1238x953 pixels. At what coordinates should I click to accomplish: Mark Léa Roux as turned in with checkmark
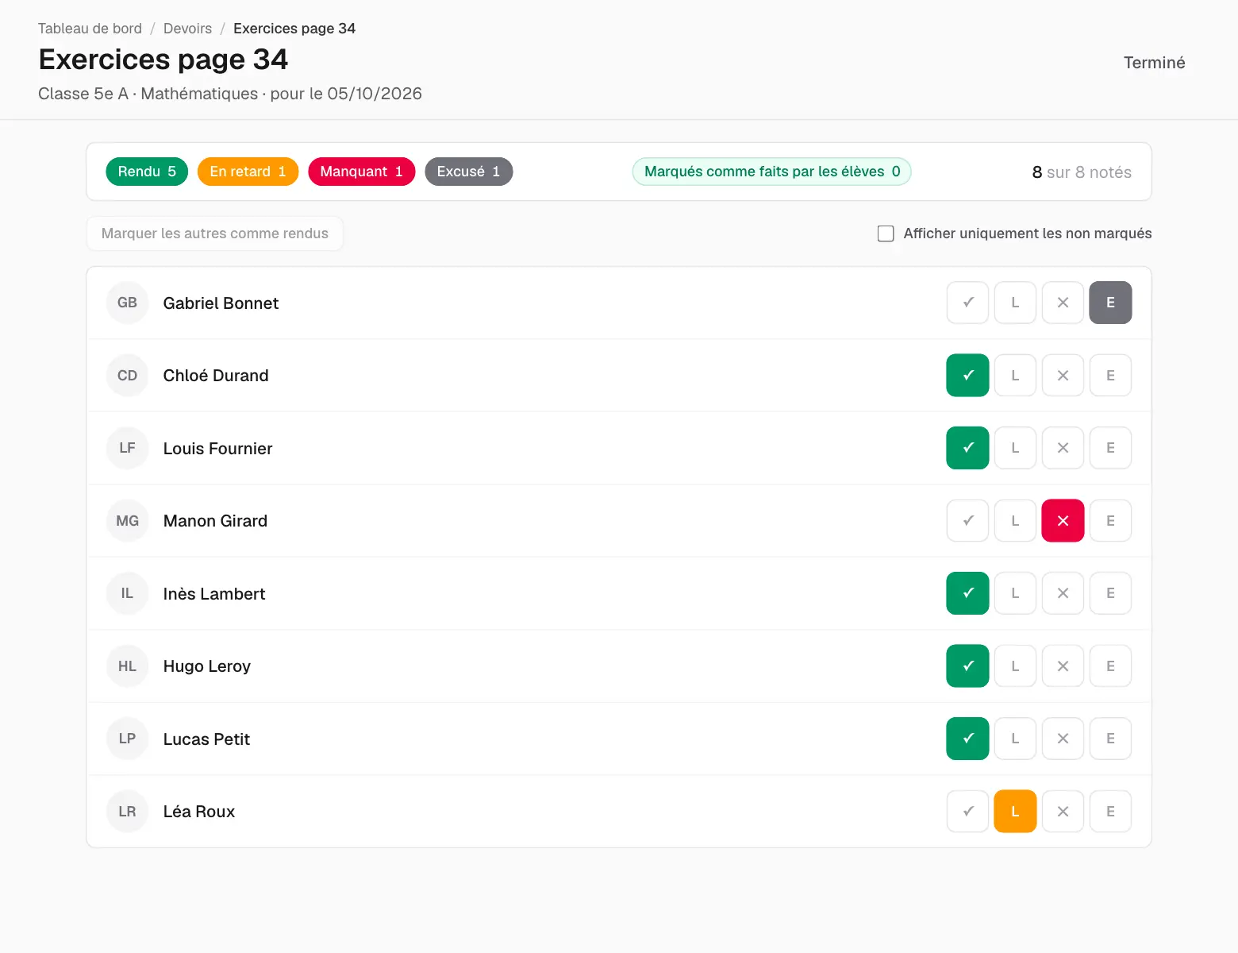[967, 812]
